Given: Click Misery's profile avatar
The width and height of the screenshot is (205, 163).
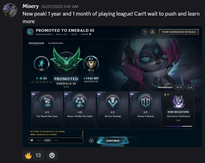Looking at the screenshot, I should point(10,10).
